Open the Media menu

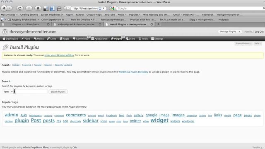pos(39,38)
